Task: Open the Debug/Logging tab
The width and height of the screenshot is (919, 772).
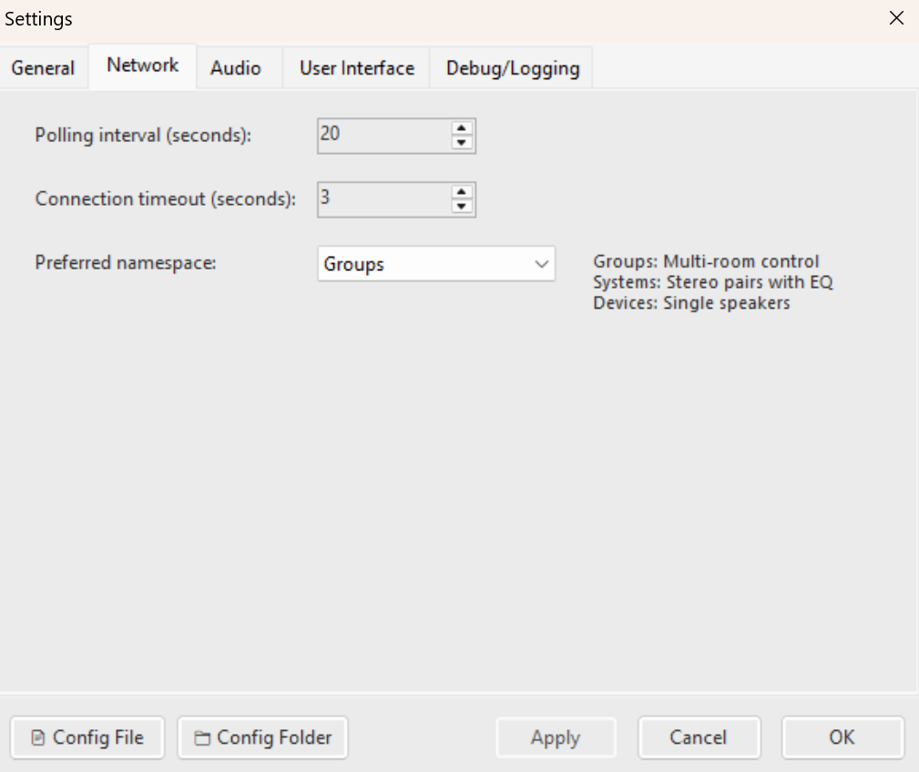Action: coord(511,67)
